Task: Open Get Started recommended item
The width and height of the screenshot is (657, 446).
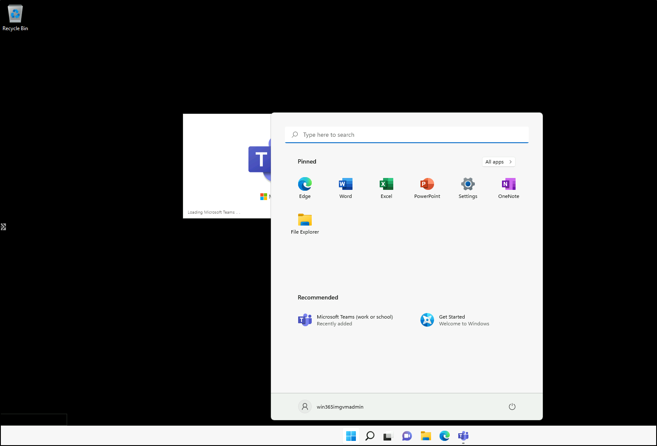Action: click(x=455, y=320)
